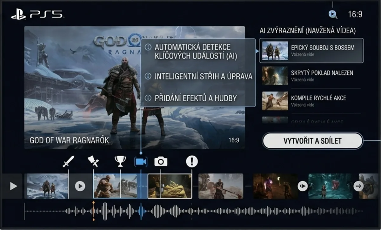The width and height of the screenshot is (381, 230).
Task: Click the Epický souboj thumbnail image
Action: point(275,51)
